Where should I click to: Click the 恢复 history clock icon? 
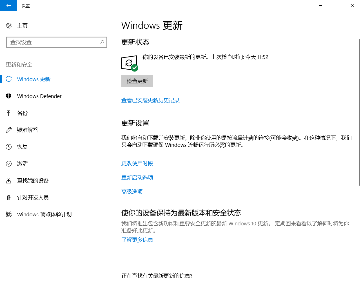(9, 147)
